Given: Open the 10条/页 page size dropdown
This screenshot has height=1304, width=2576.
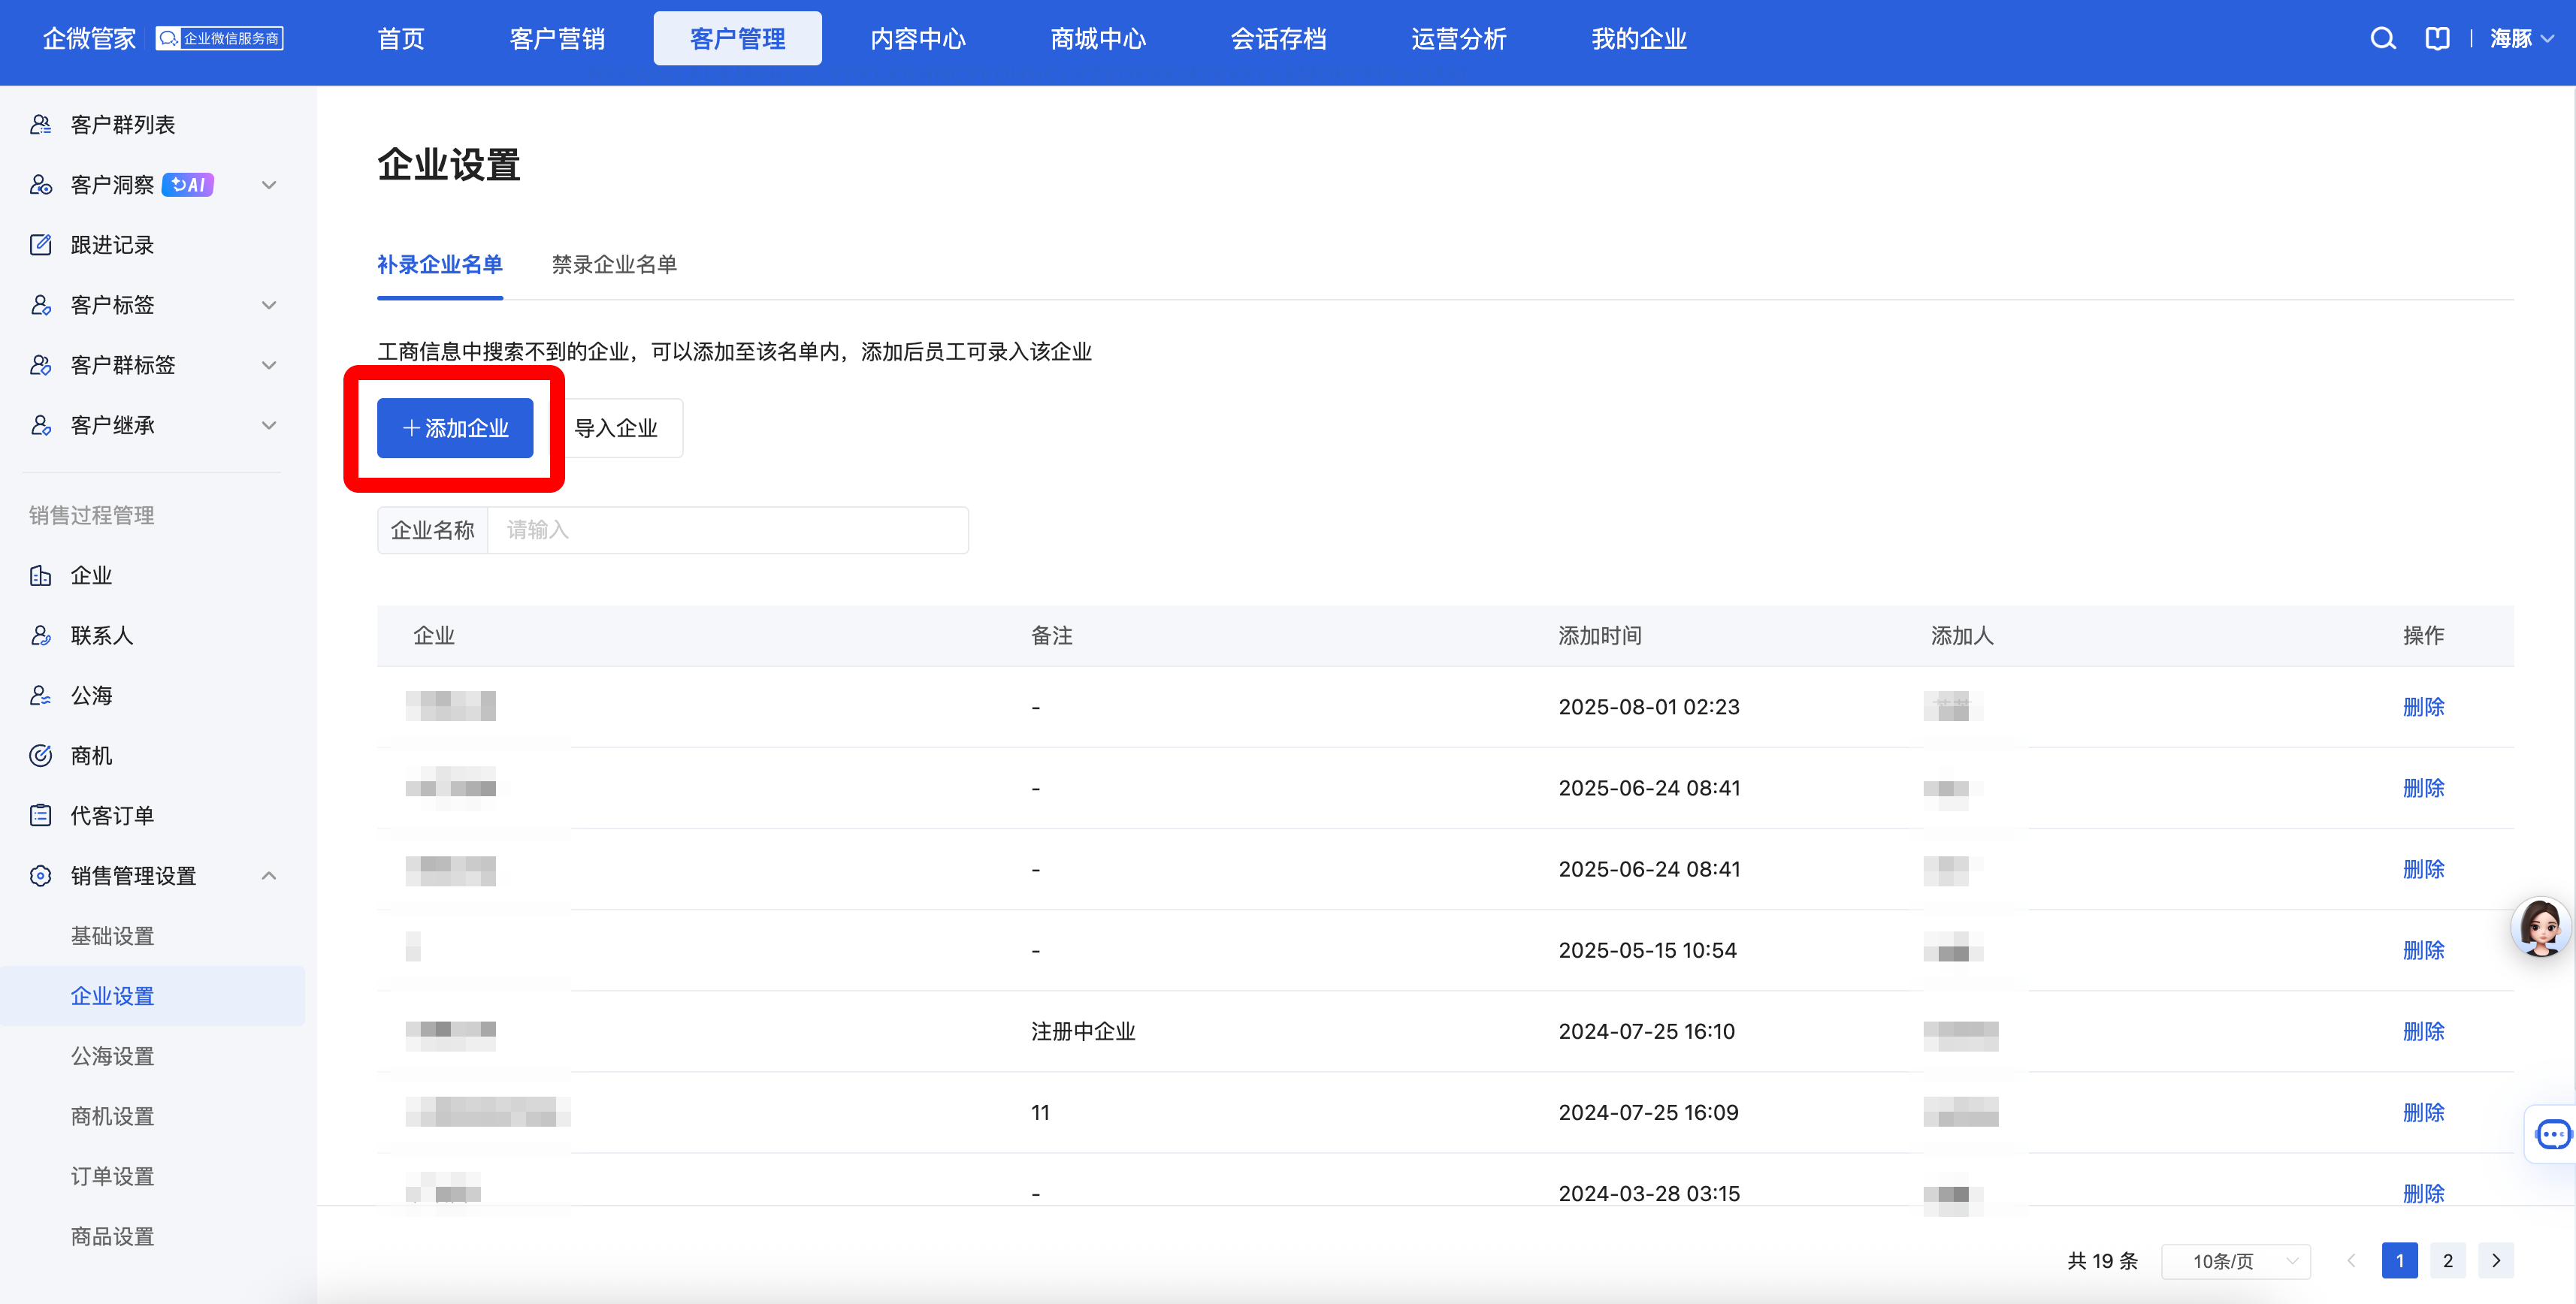Looking at the screenshot, I should [x=2236, y=1261].
